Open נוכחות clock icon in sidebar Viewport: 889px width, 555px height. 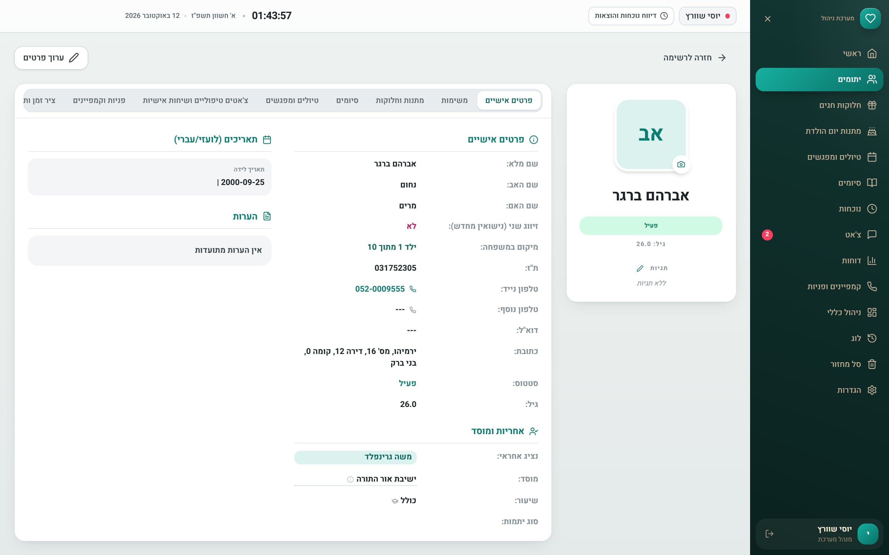coord(872,209)
